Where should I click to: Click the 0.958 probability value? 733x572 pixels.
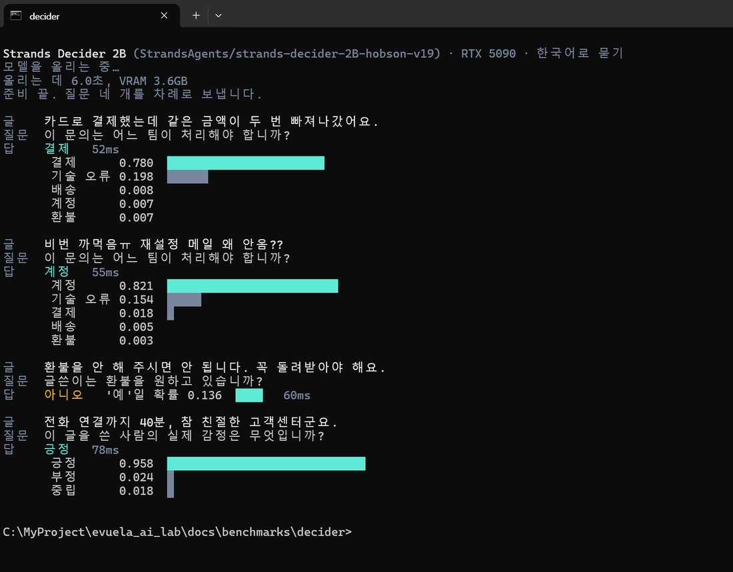(x=136, y=463)
